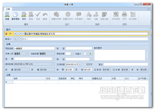Click the 数量表达式 column header

point(101,78)
